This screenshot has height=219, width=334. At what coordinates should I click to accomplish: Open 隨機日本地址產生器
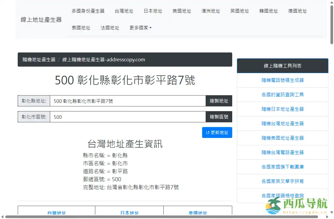[282, 109]
